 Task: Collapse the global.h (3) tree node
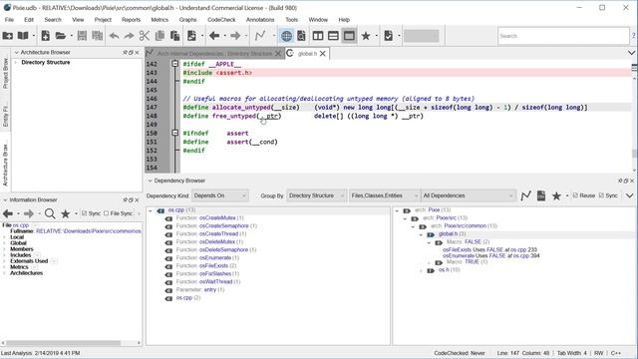click(x=421, y=234)
